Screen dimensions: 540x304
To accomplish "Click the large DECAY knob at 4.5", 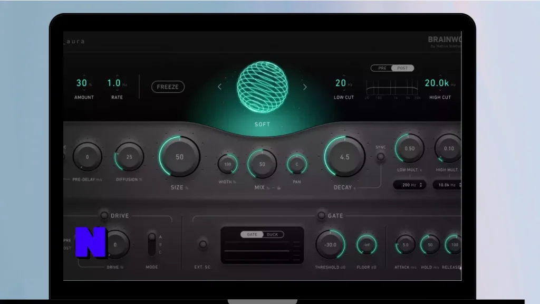I will pos(344,157).
